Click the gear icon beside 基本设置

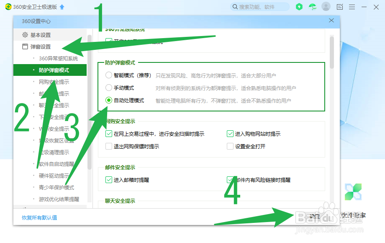pyautogui.click(x=25, y=35)
